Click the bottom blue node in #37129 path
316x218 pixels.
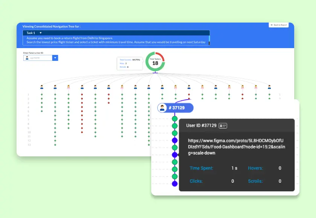tap(175, 183)
